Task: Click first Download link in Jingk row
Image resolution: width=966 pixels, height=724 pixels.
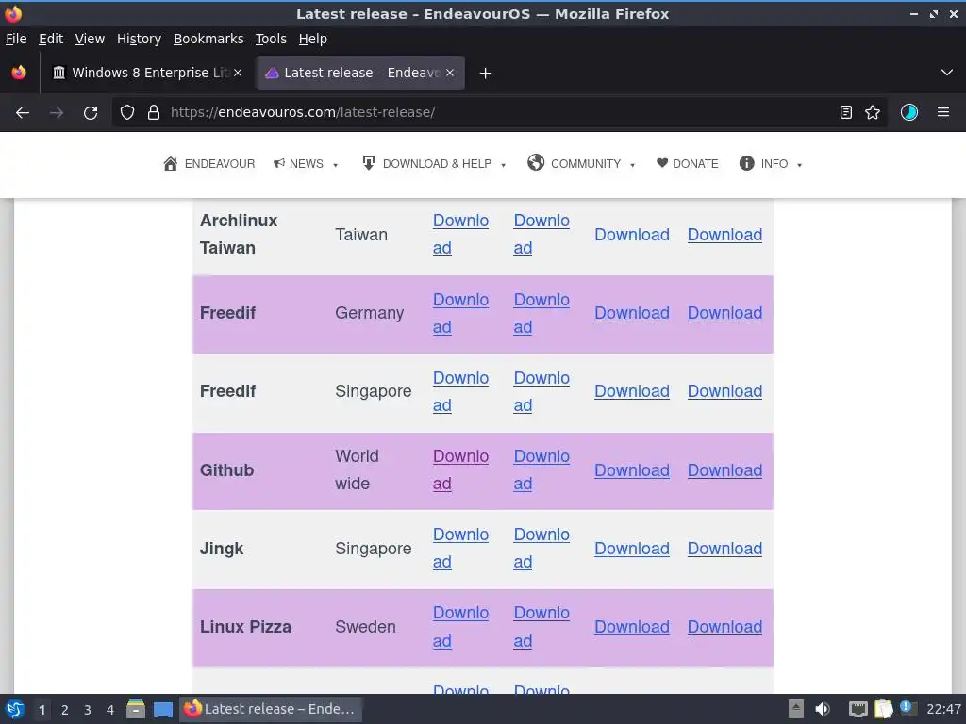Action: pos(460,548)
